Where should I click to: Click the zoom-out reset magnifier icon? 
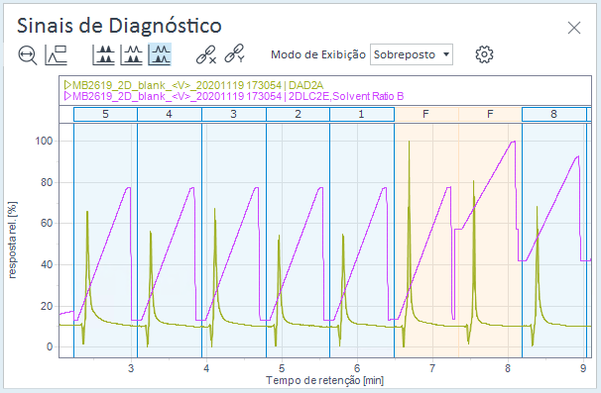(27, 54)
